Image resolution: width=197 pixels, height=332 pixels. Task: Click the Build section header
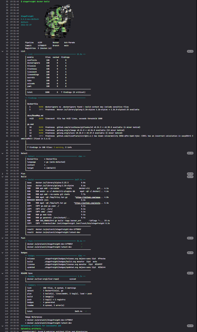click(x=24, y=176)
